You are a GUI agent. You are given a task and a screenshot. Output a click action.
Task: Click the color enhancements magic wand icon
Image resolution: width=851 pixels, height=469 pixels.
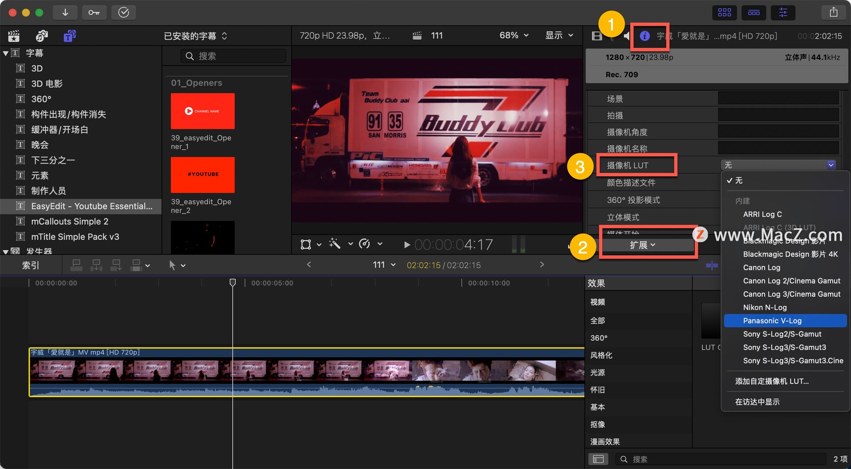click(336, 244)
